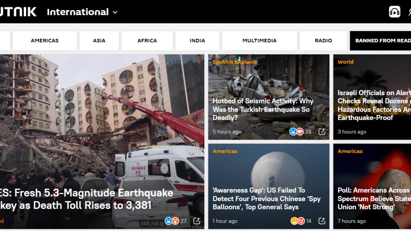
Task: Open the Multimedia section
Action: (x=259, y=41)
